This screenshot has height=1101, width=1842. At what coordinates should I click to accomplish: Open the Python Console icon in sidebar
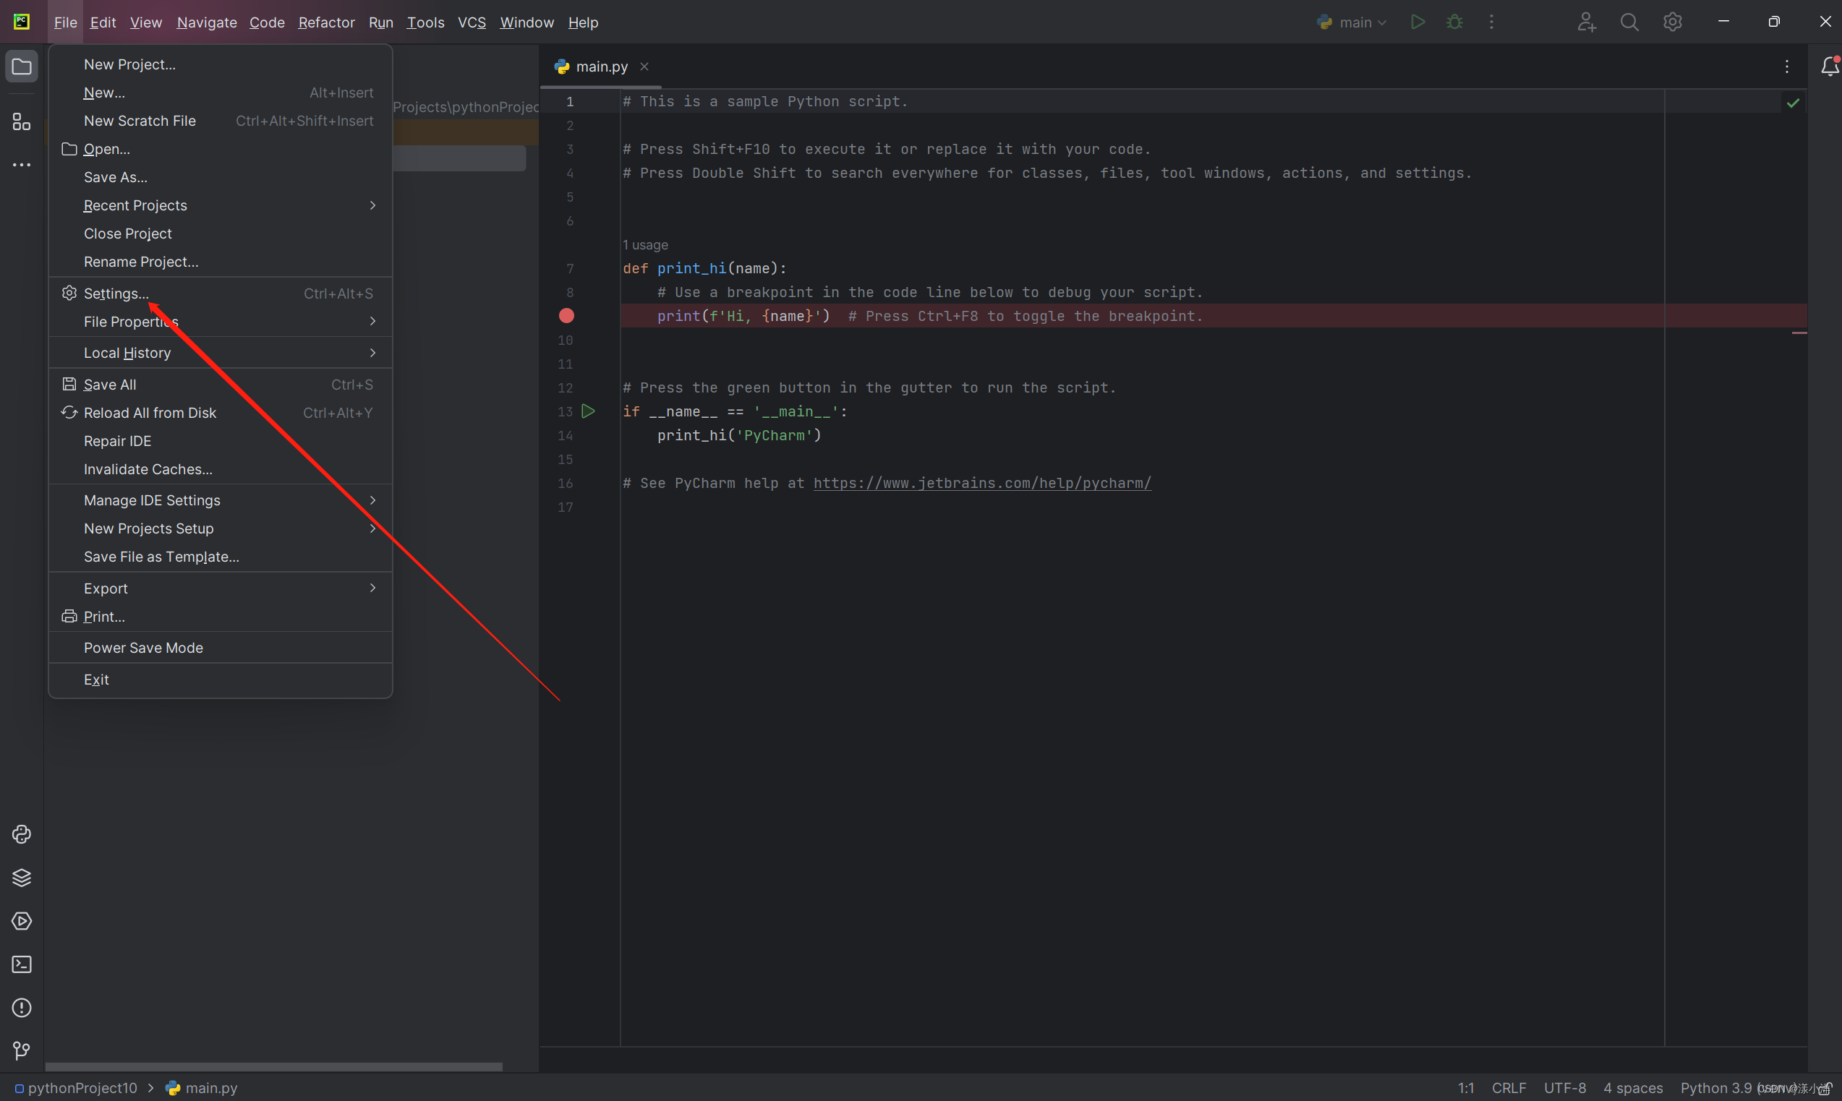pyautogui.click(x=22, y=834)
